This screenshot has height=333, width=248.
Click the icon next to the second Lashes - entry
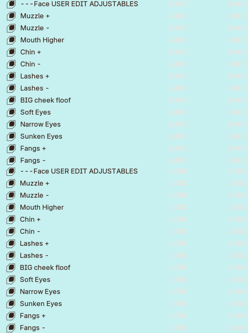[x=11, y=255]
